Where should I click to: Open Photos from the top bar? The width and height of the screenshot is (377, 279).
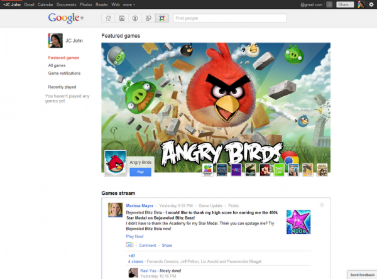point(86,4)
